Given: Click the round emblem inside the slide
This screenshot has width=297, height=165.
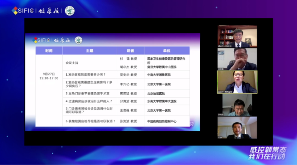Looking at the screenshot, I should coord(79,40).
